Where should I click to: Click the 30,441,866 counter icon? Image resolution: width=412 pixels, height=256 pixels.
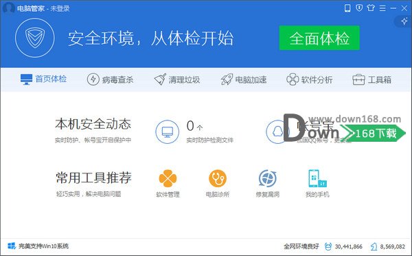[x=328, y=246]
